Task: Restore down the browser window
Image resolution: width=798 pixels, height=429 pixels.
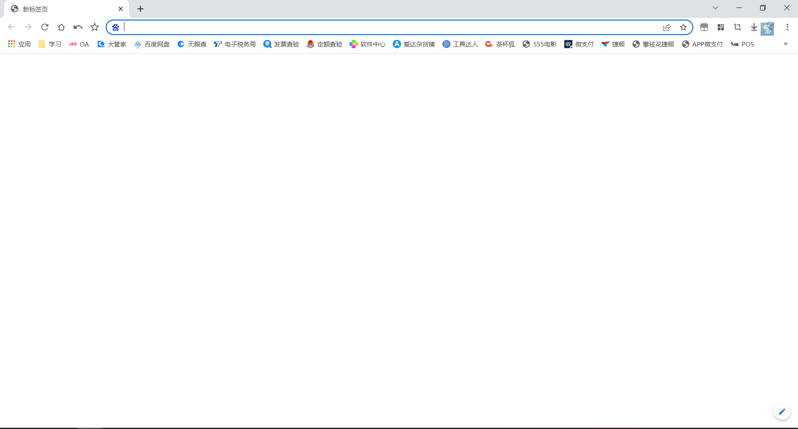Action: pos(763,8)
